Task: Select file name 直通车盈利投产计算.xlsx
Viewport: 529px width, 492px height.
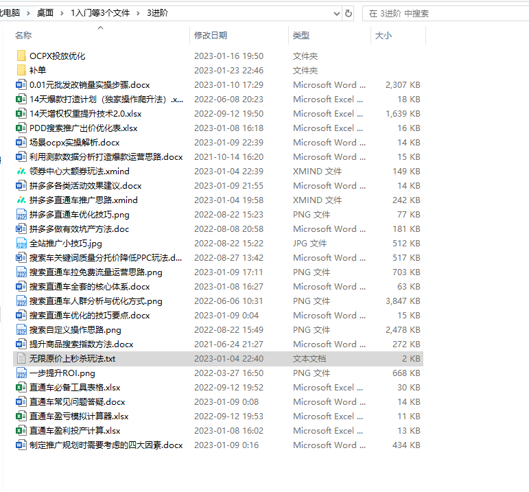Action: tap(75, 430)
